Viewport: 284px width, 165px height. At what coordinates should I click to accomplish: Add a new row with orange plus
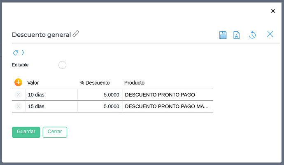click(x=18, y=82)
